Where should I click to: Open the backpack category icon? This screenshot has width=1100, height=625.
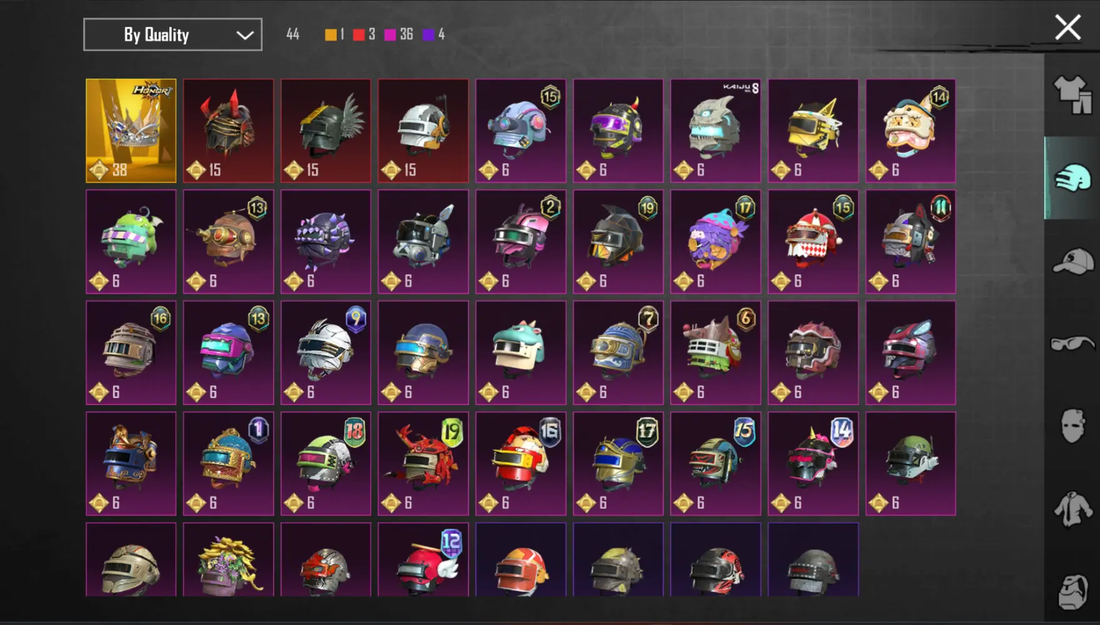pyautogui.click(x=1074, y=591)
